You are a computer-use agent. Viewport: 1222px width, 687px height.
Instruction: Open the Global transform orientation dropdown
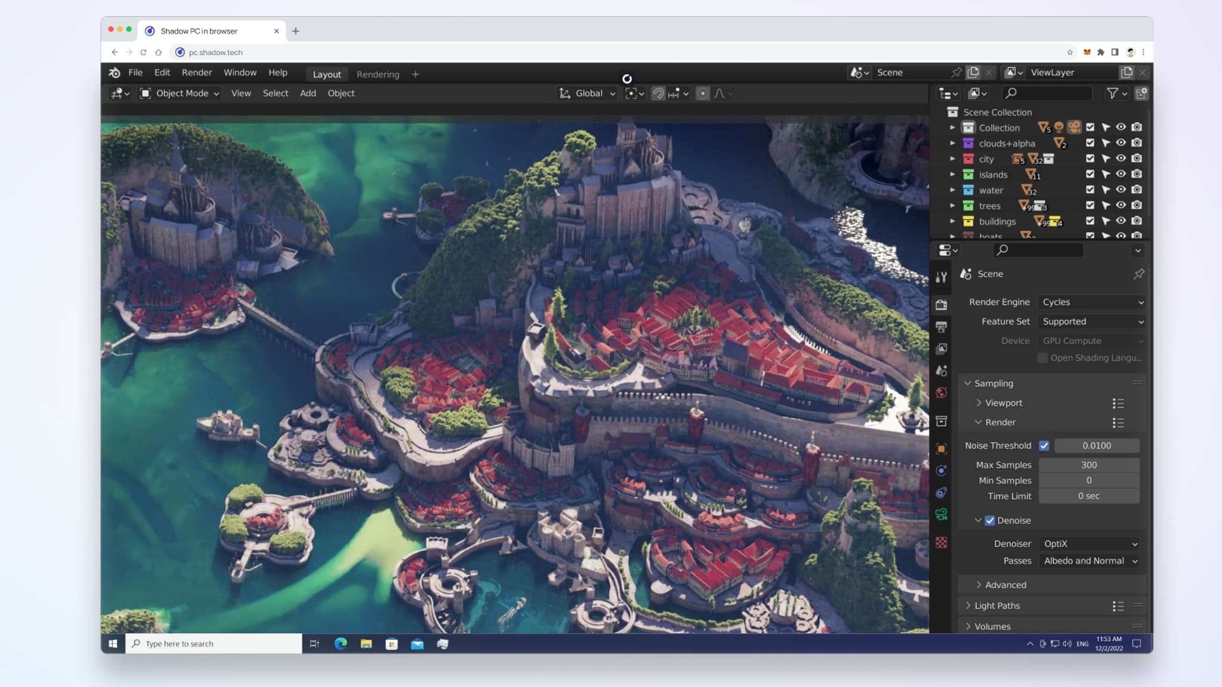click(x=587, y=94)
